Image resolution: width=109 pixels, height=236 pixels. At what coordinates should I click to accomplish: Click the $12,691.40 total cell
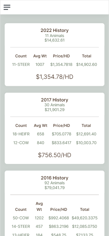click(x=86, y=134)
